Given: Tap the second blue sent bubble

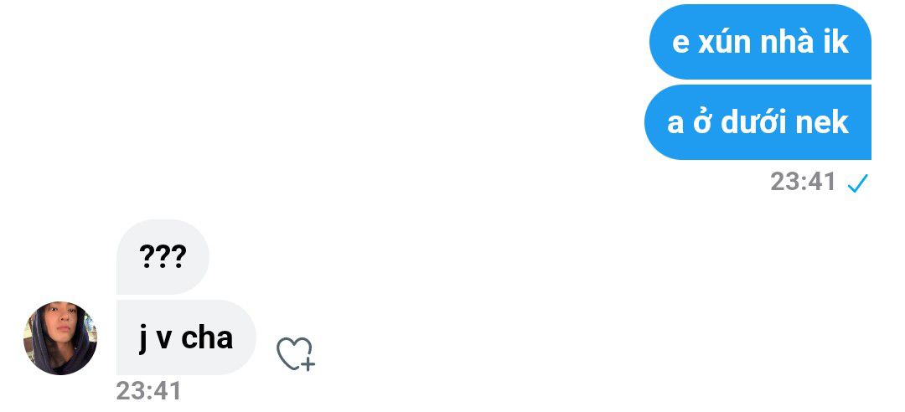Looking at the screenshot, I should (758, 123).
